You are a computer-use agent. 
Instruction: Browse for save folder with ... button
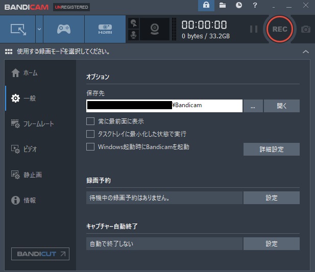point(253,106)
